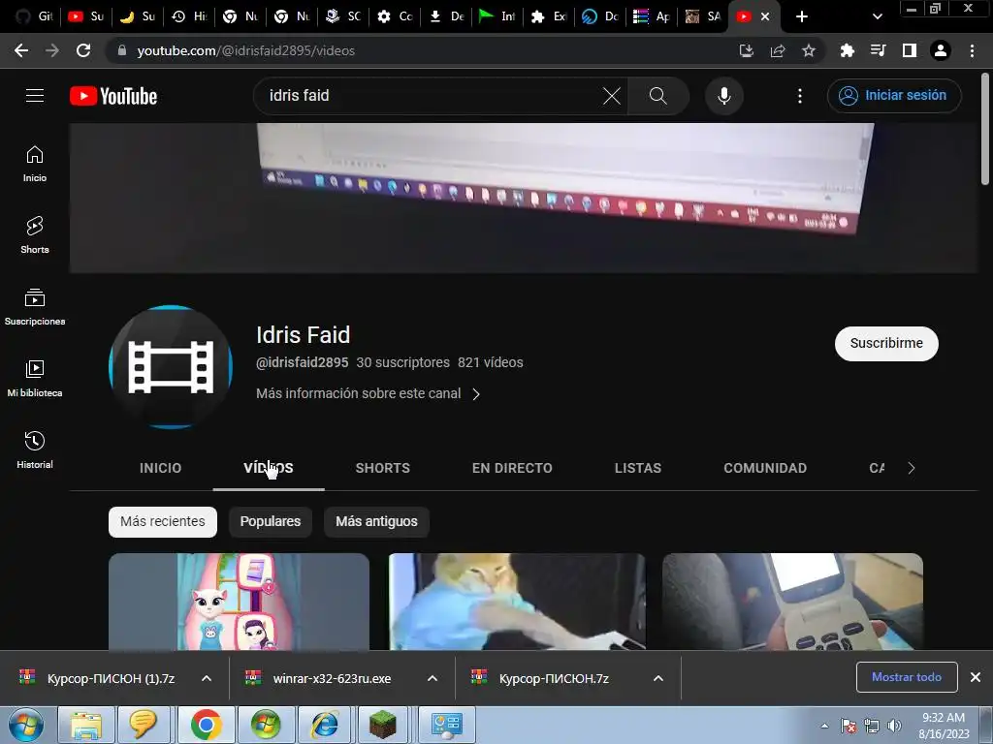Select the Populares filter chip

(x=271, y=522)
